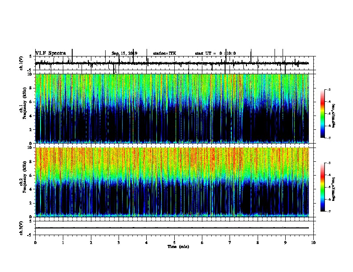Select the date label 'Sep. 15, 2019'
This screenshot has width=353, height=272.
click(x=124, y=53)
